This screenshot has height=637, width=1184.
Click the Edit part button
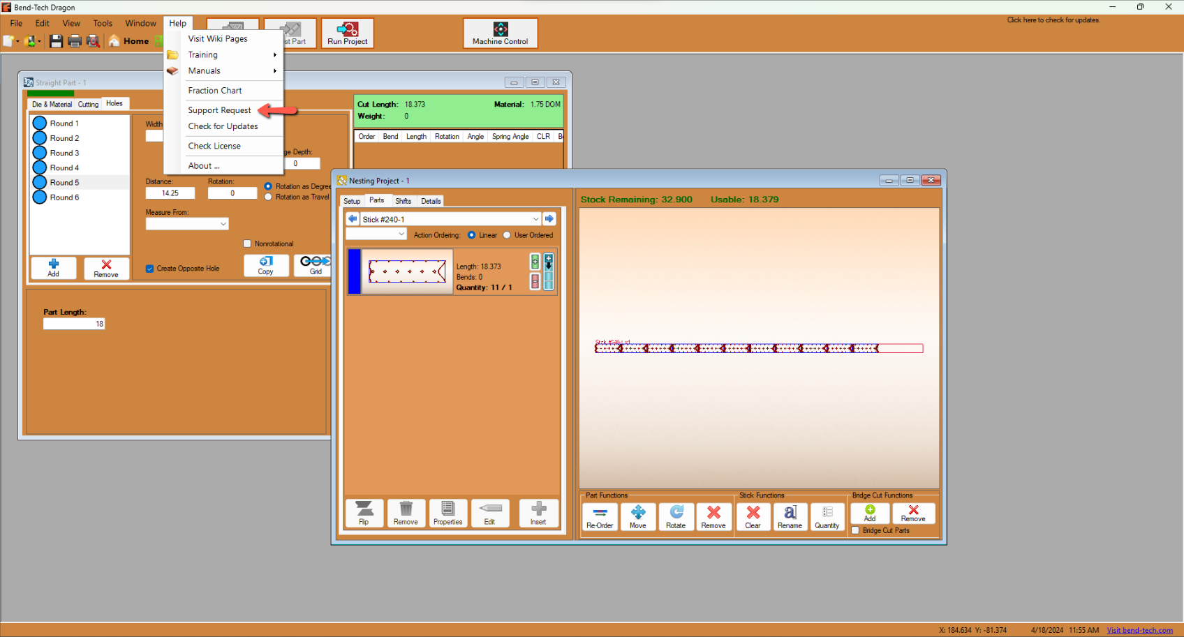(x=490, y=514)
